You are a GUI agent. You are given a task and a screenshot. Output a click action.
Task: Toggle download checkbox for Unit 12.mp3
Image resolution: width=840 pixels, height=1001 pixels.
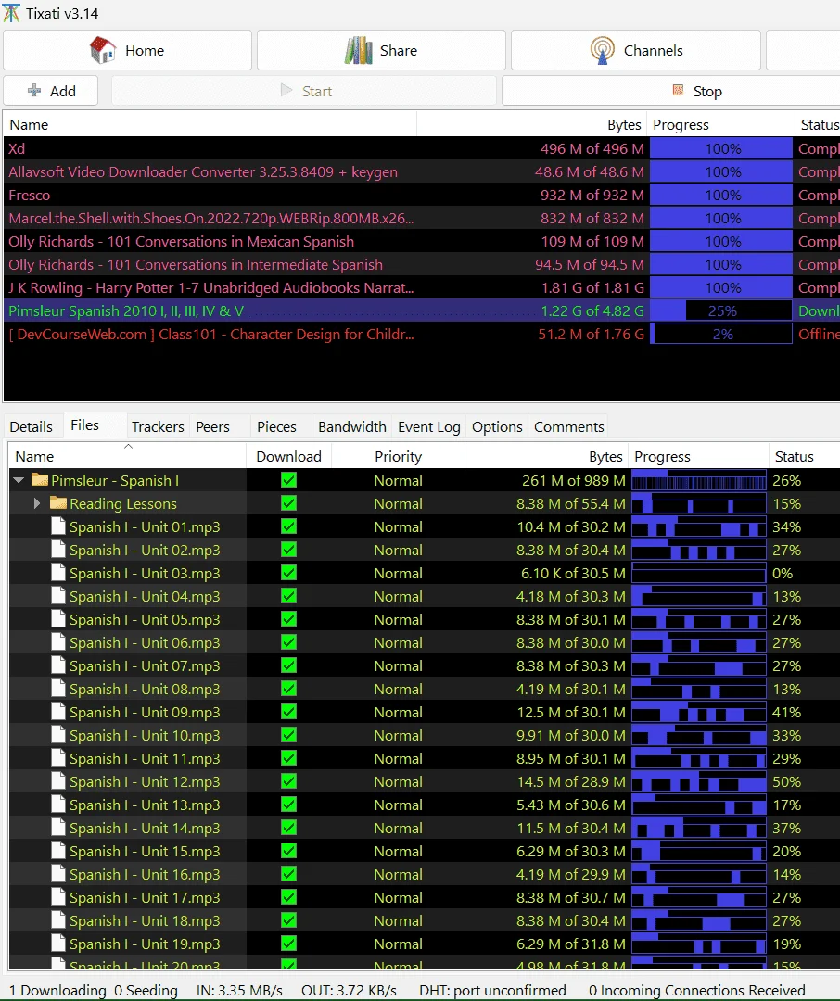[x=288, y=781]
